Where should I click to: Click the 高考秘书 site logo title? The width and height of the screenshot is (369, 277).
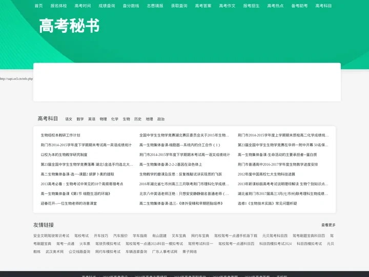point(69,26)
